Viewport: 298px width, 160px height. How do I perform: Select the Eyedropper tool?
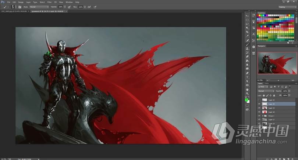click(247, 36)
